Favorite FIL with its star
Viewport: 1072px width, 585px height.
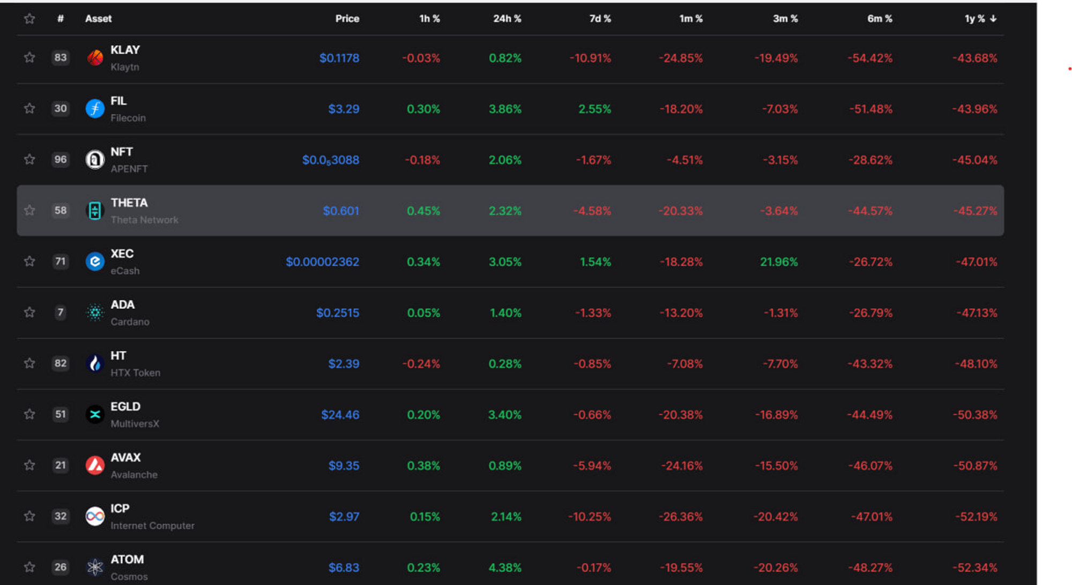(29, 108)
